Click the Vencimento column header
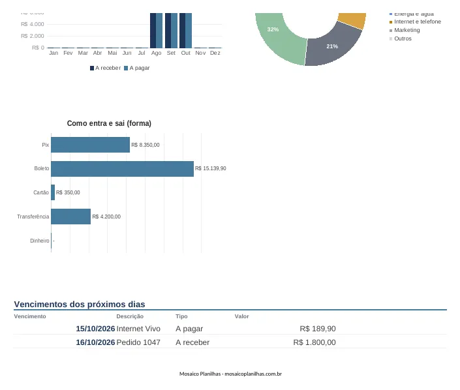The height and width of the screenshot is (390, 460). click(x=30, y=316)
